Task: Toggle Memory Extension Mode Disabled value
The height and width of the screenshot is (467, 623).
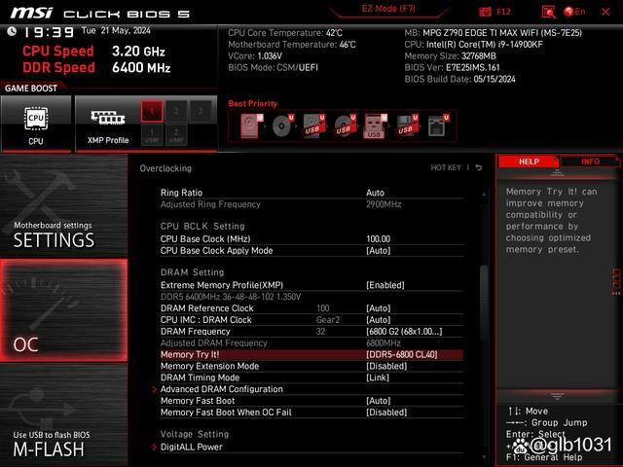Action: coord(385,367)
